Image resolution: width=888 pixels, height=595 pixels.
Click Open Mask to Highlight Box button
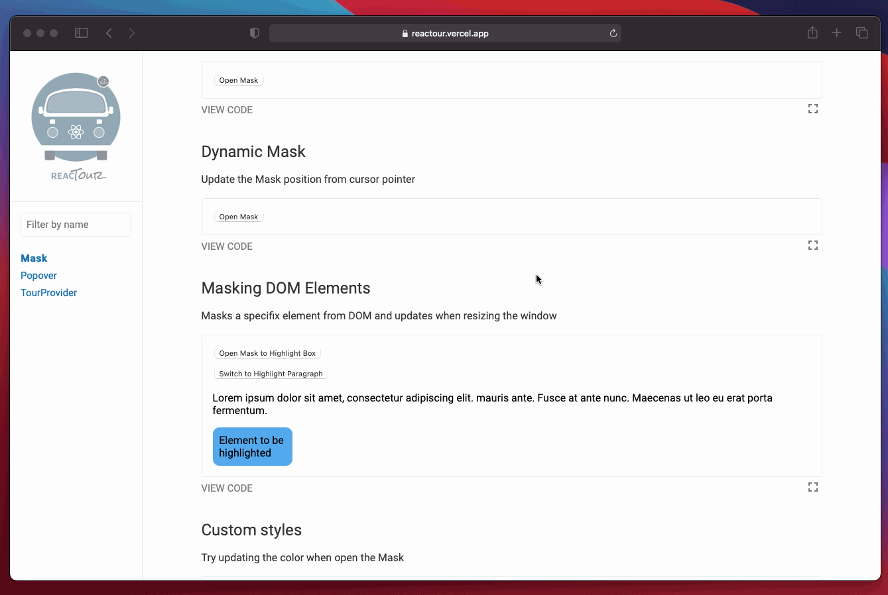pos(267,353)
